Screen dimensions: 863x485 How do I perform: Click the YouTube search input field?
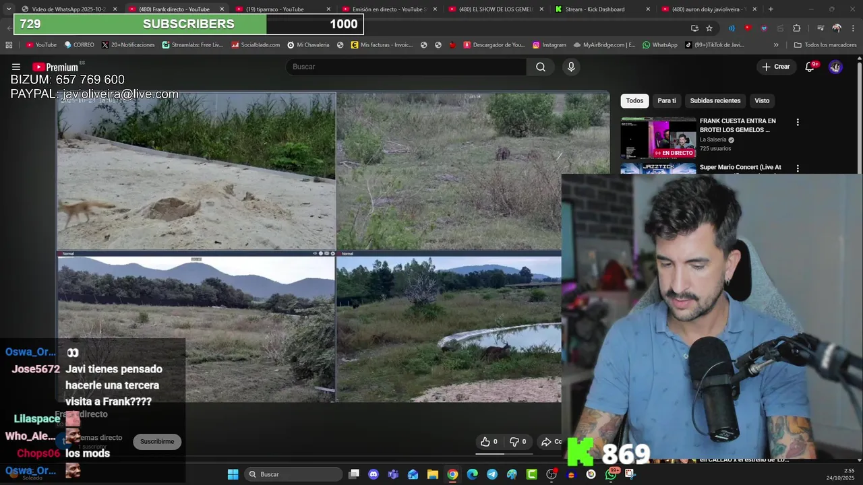[407, 67]
